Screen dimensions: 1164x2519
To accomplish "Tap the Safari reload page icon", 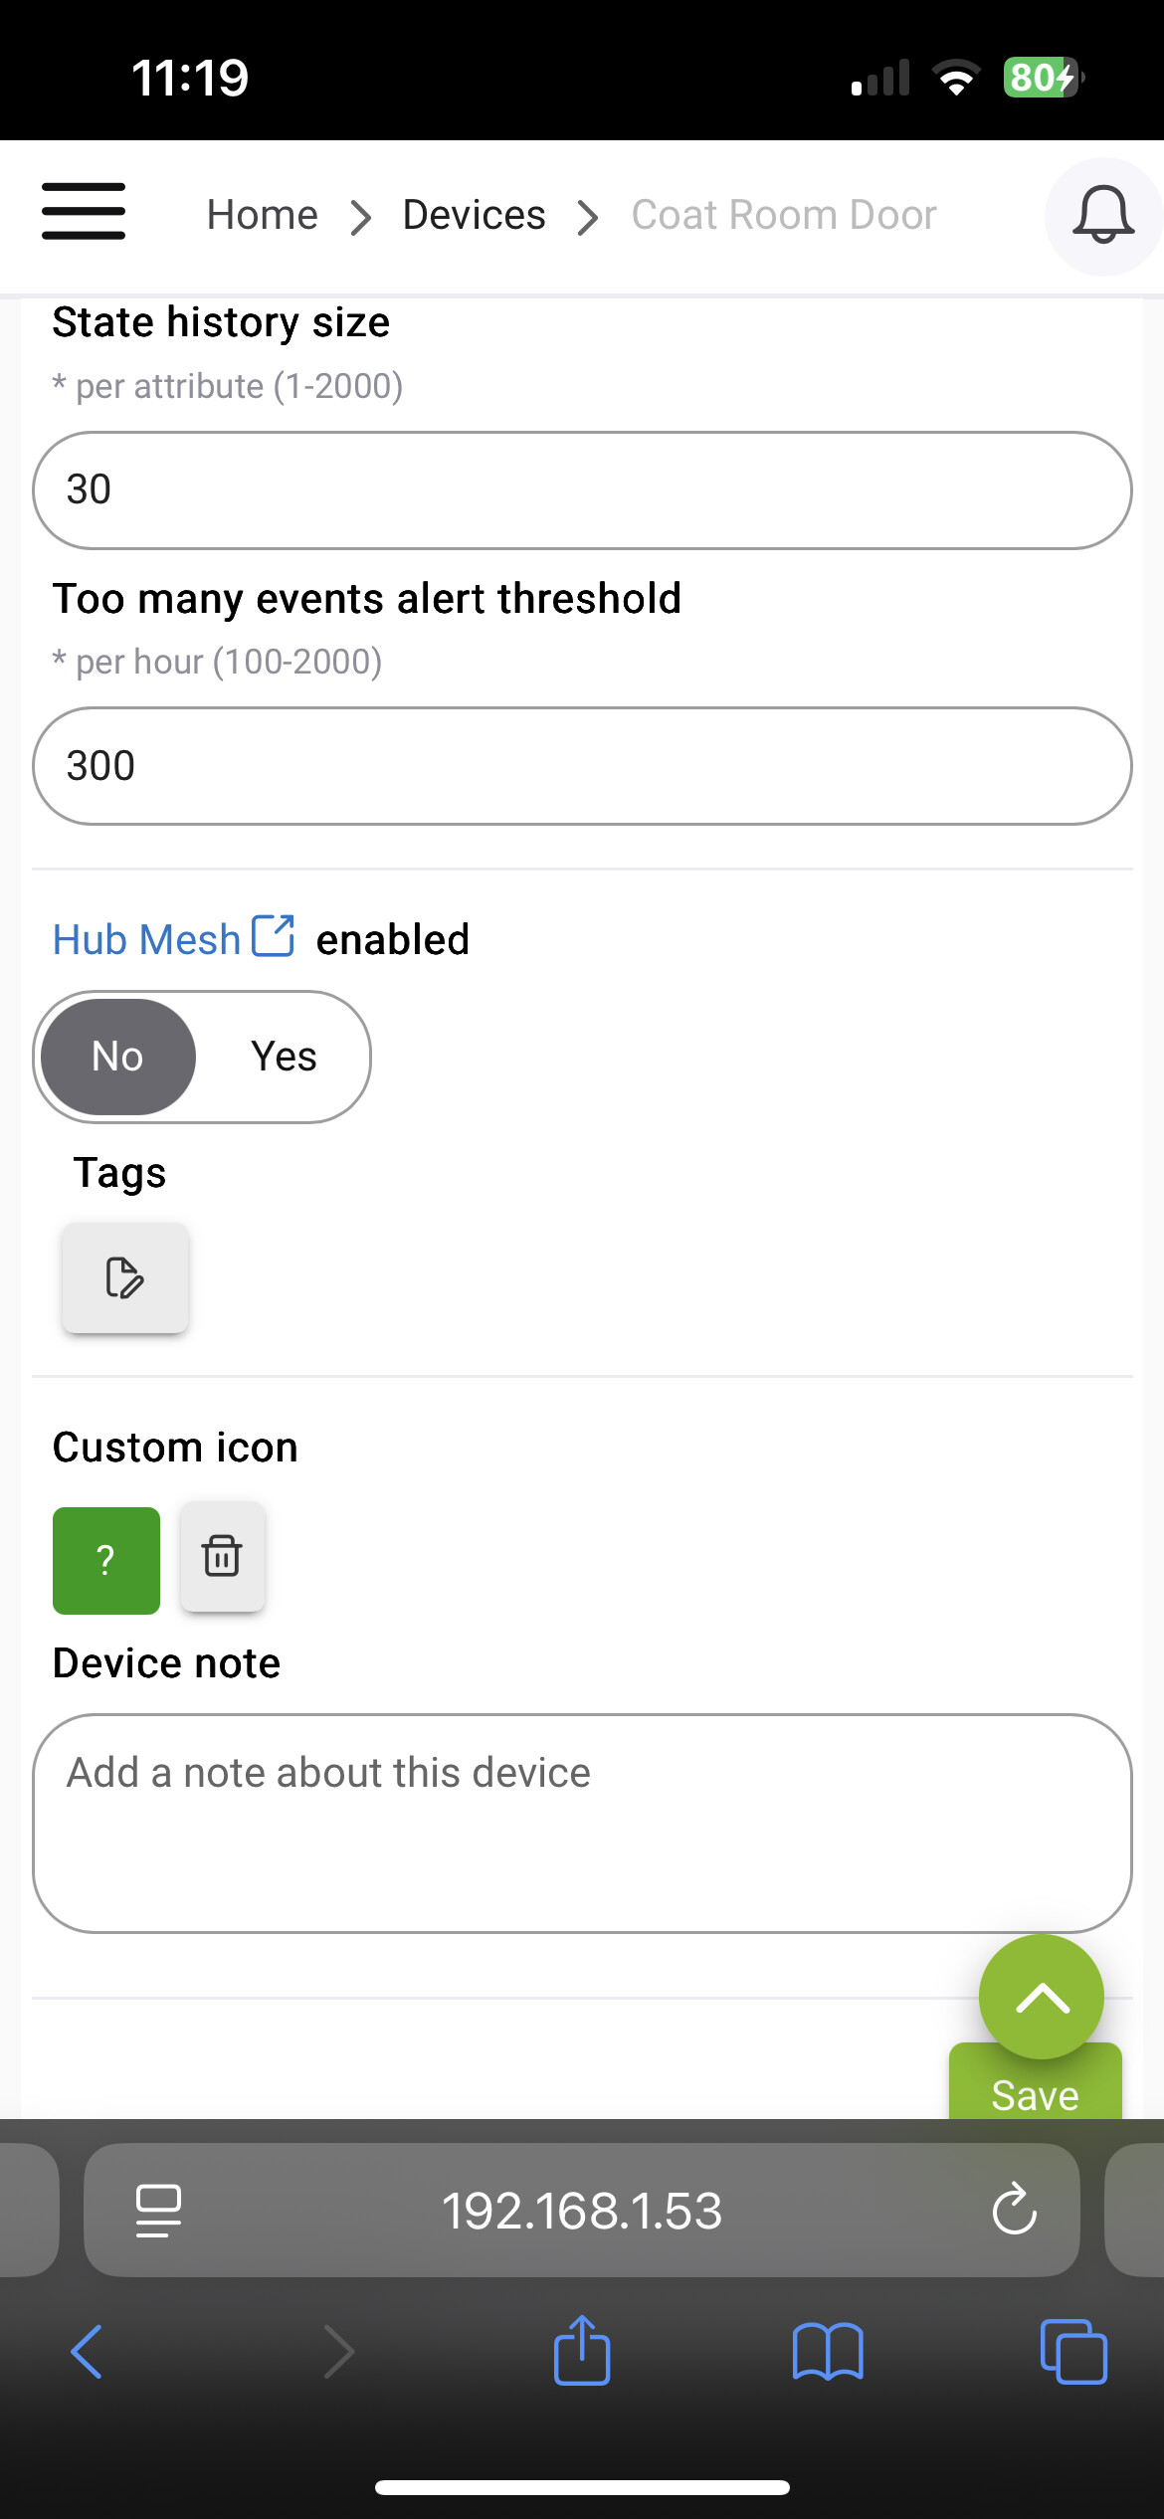I will coord(1014,2210).
